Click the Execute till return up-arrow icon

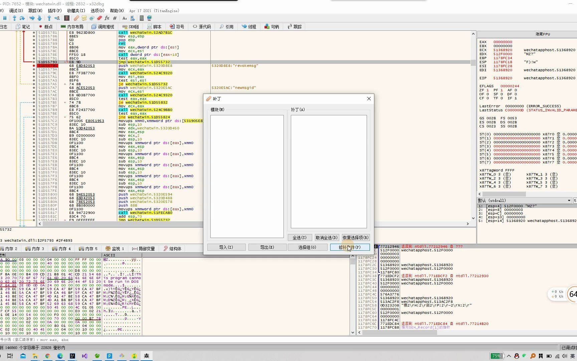(49, 18)
